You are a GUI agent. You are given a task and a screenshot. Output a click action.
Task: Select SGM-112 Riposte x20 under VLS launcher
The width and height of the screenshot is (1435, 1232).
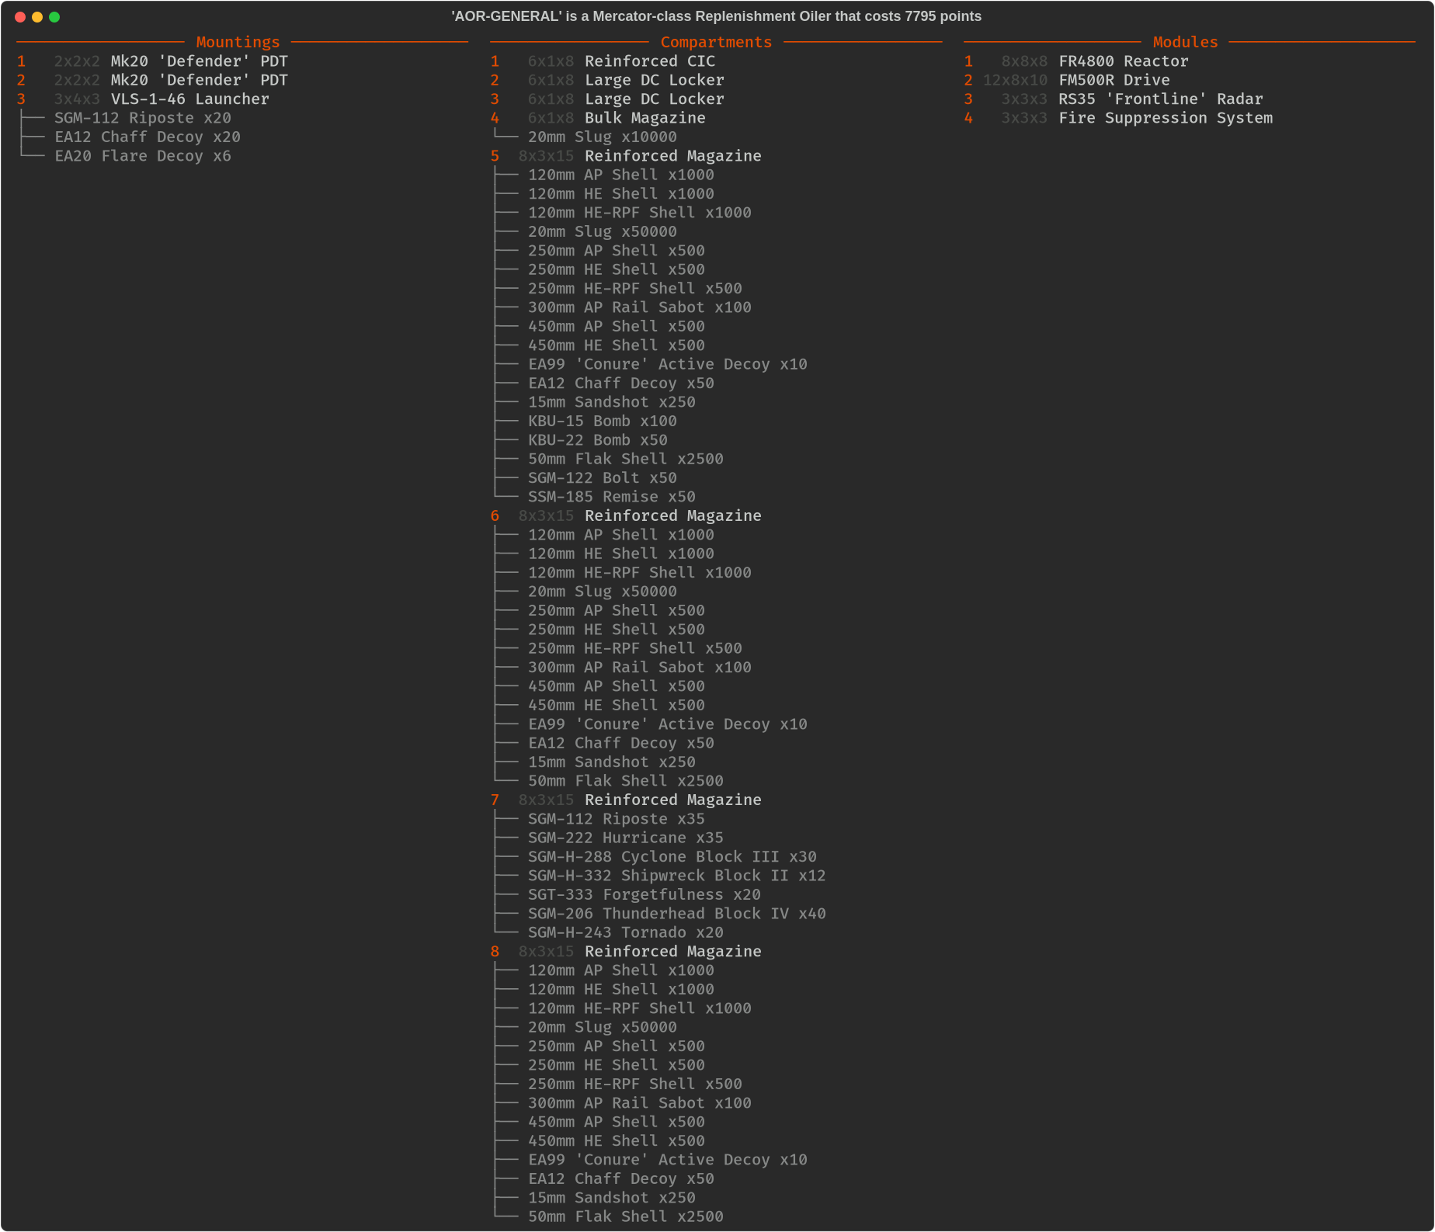(x=143, y=118)
